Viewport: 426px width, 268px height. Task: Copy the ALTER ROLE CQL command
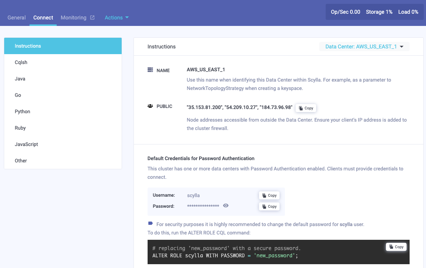[396, 247]
